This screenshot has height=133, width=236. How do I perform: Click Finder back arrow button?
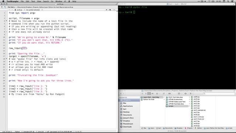[121, 93]
